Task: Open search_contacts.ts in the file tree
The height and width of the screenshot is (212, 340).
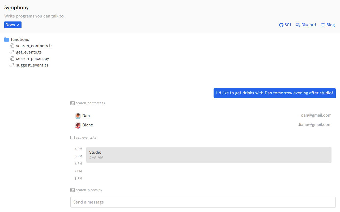Action: 34,46
